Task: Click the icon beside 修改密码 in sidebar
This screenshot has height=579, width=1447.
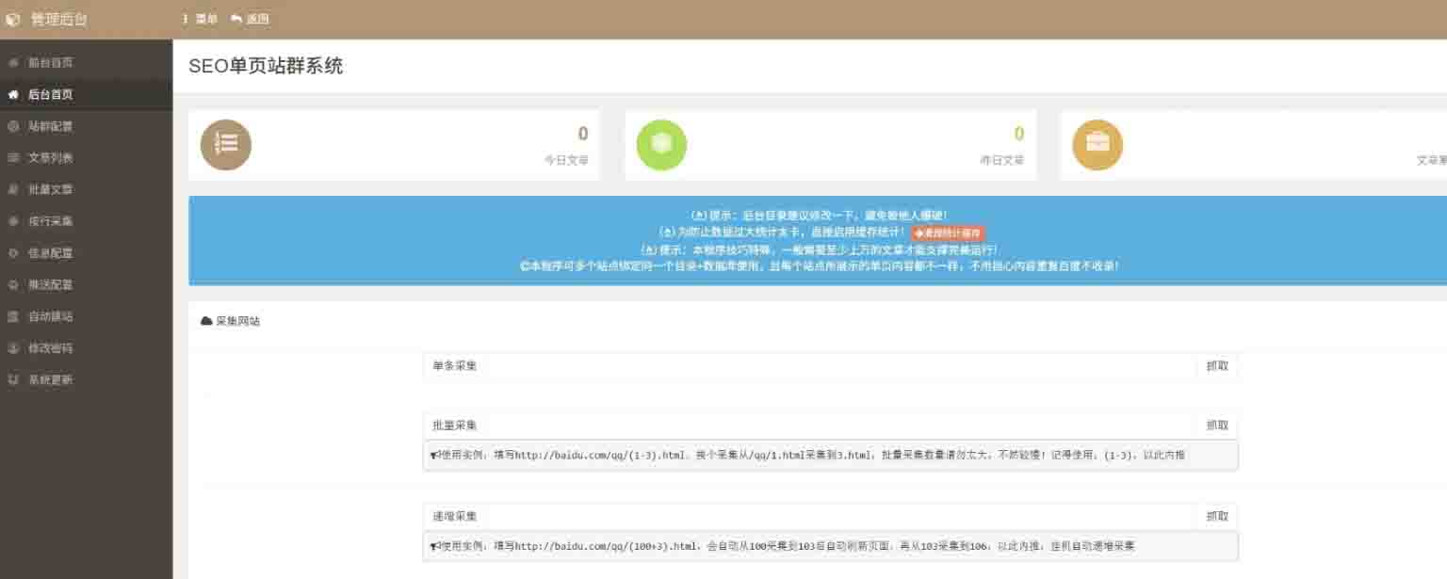Action: 13,348
